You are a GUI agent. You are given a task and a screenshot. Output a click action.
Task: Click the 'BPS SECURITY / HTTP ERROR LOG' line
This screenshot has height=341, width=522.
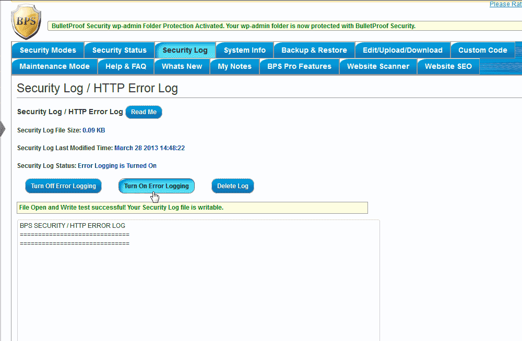point(73,226)
